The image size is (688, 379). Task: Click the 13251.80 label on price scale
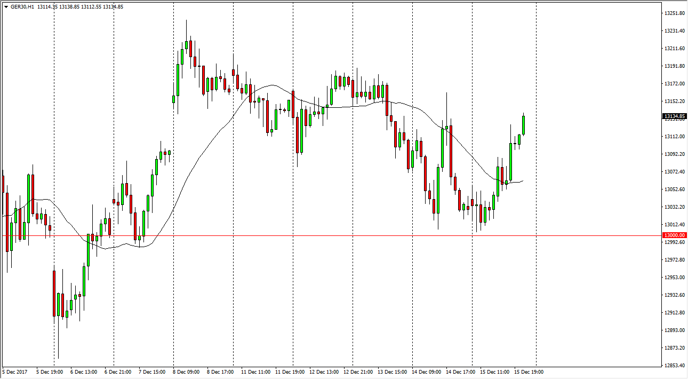pyautogui.click(x=674, y=13)
